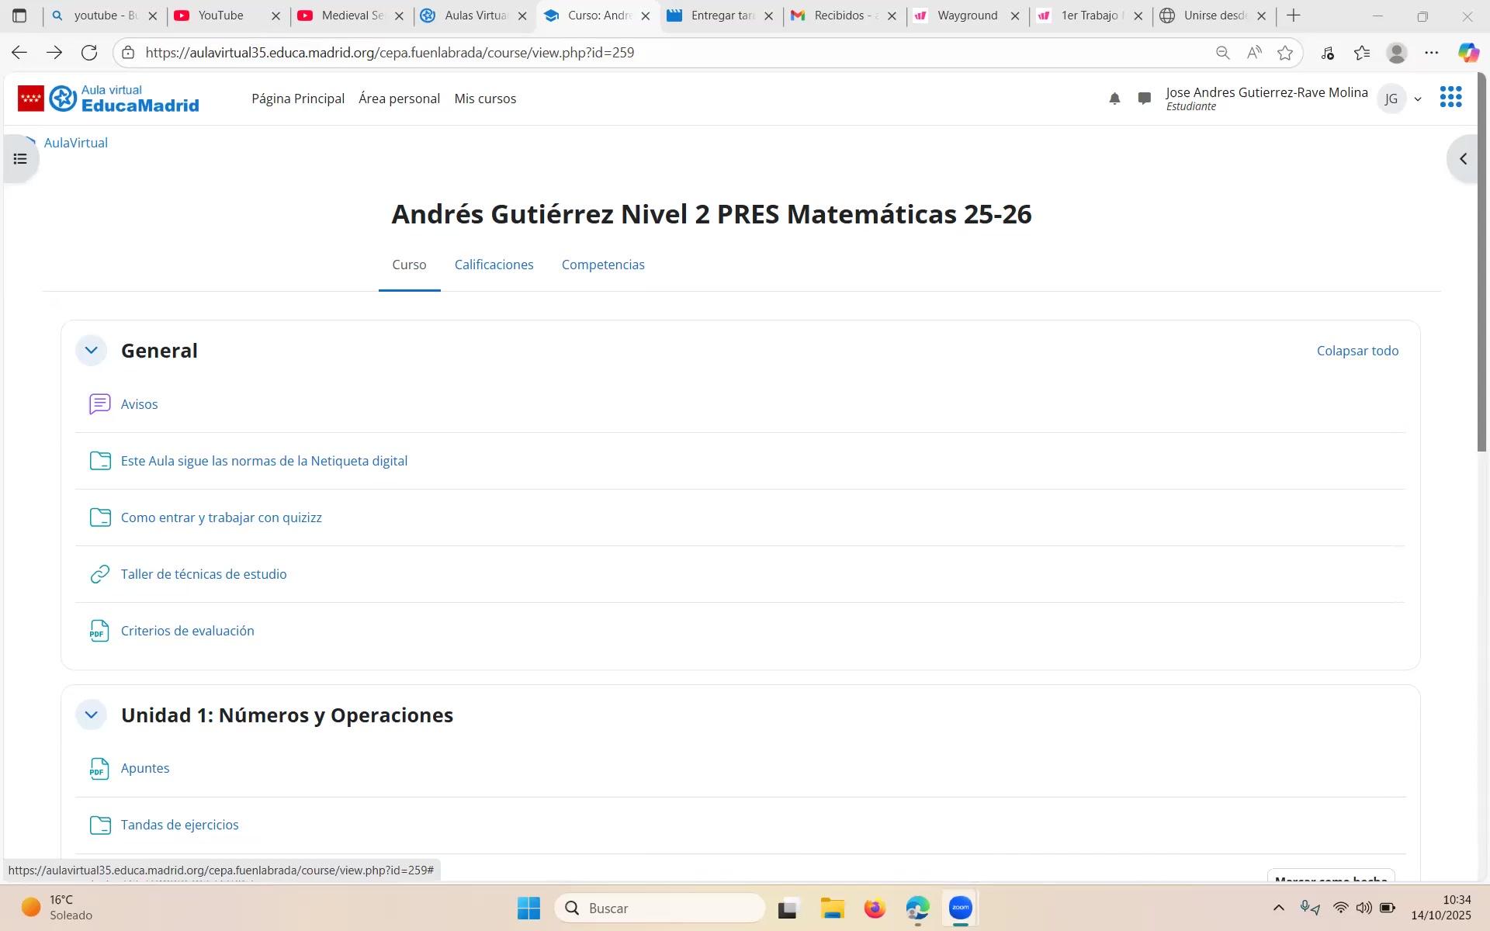The width and height of the screenshot is (1490, 931).
Task: Open the EducaMadrid apps grid icon
Action: [x=1450, y=97]
